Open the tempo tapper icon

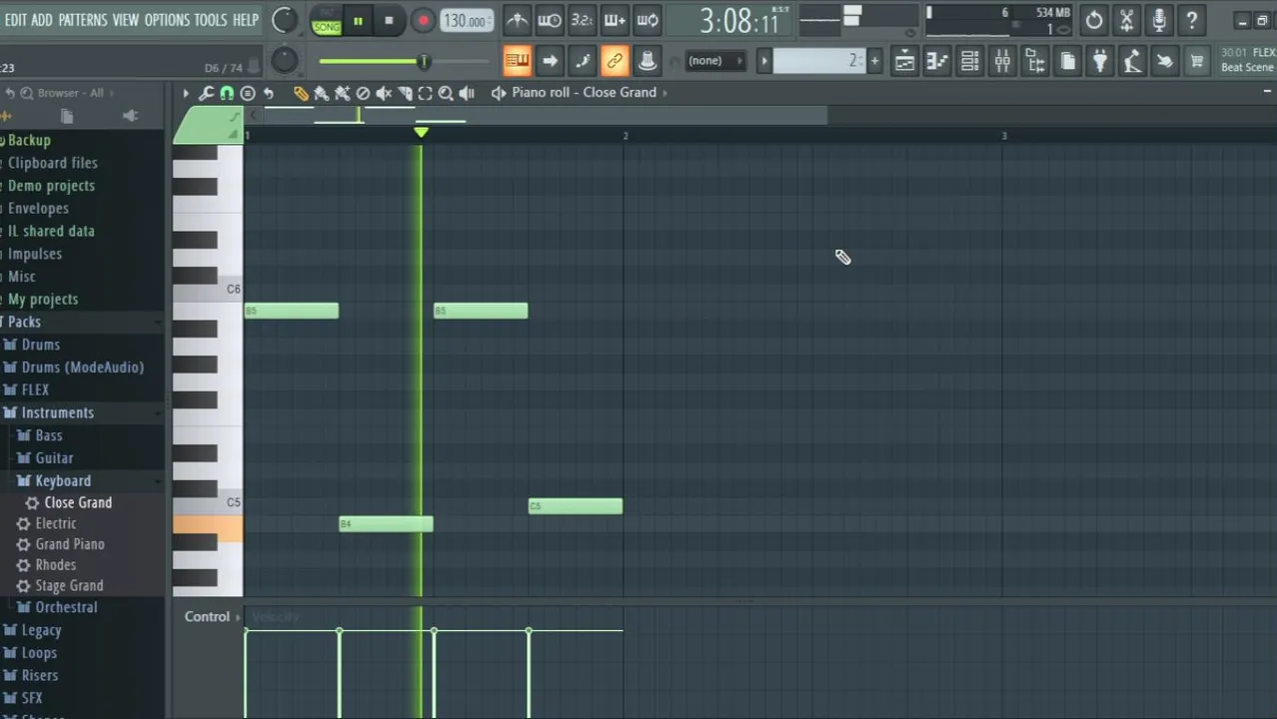(1132, 62)
